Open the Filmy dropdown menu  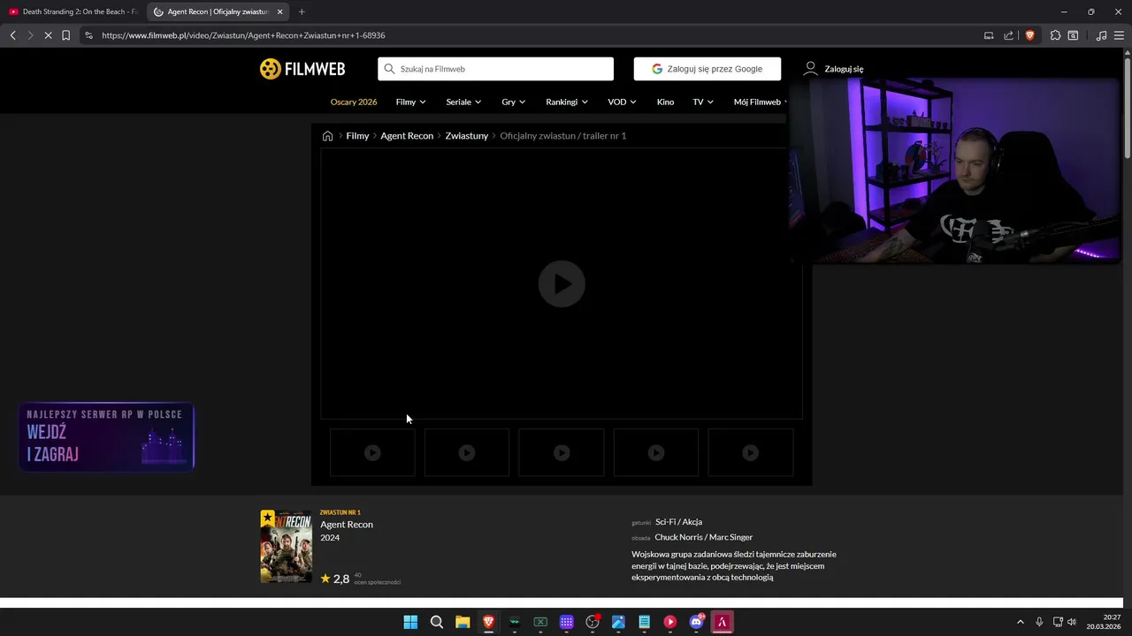pyautogui.click(x=410, y=102)
